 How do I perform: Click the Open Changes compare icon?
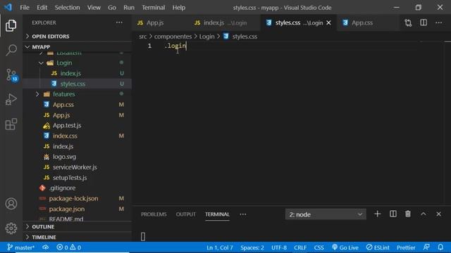408,22
